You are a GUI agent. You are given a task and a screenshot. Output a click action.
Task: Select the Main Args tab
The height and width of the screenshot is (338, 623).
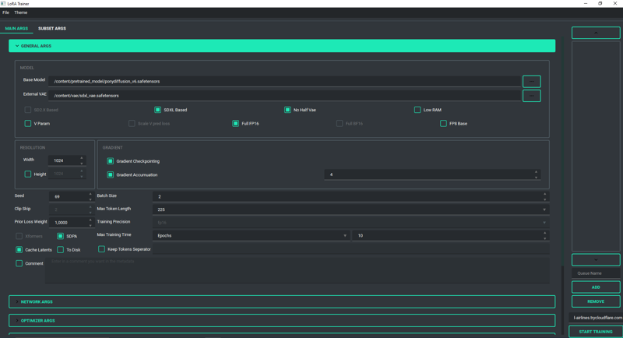(x=16, y=29)
